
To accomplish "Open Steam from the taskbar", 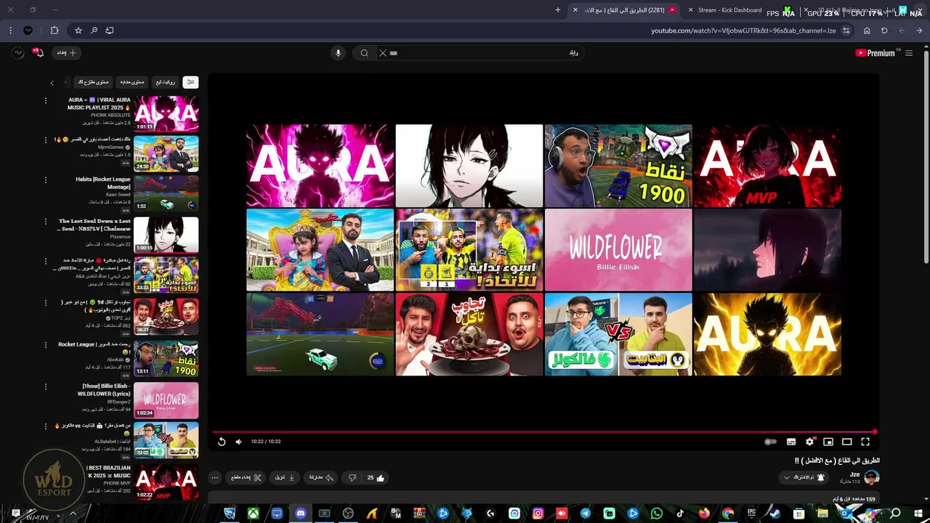I will 775,514.
